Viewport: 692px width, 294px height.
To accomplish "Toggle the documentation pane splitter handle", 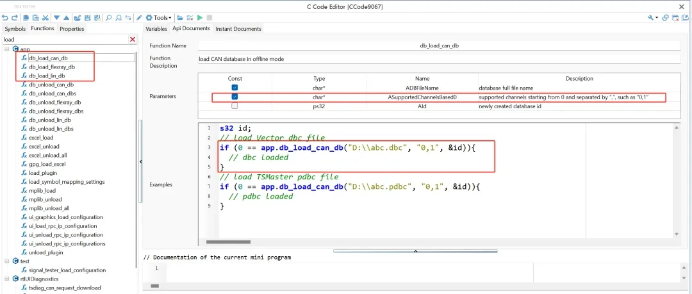I will coord(415,250).
